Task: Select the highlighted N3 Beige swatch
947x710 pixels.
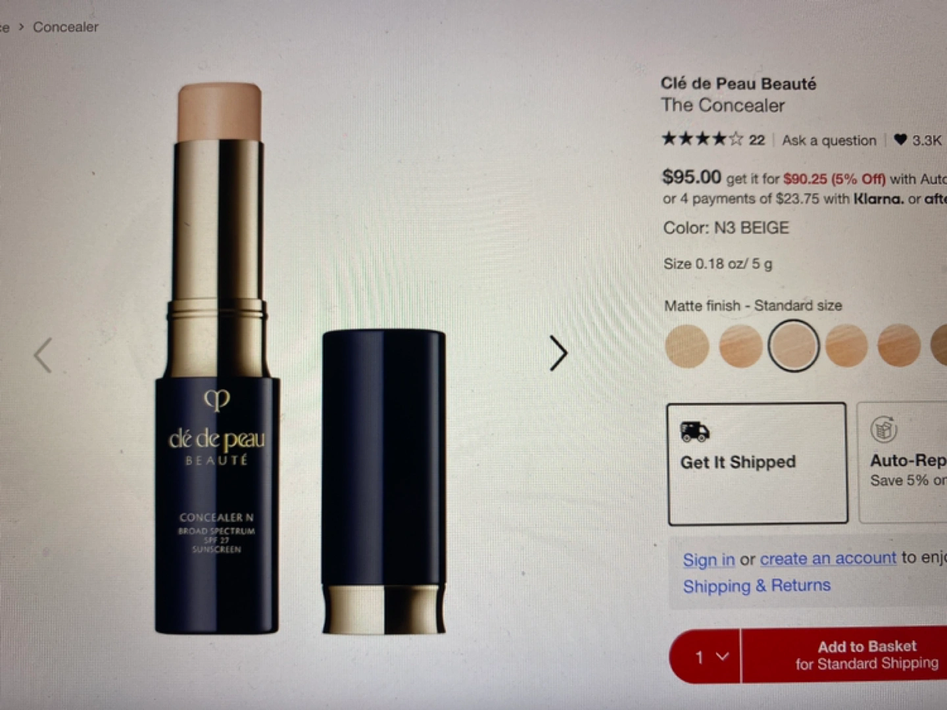Action: (794, 345)
